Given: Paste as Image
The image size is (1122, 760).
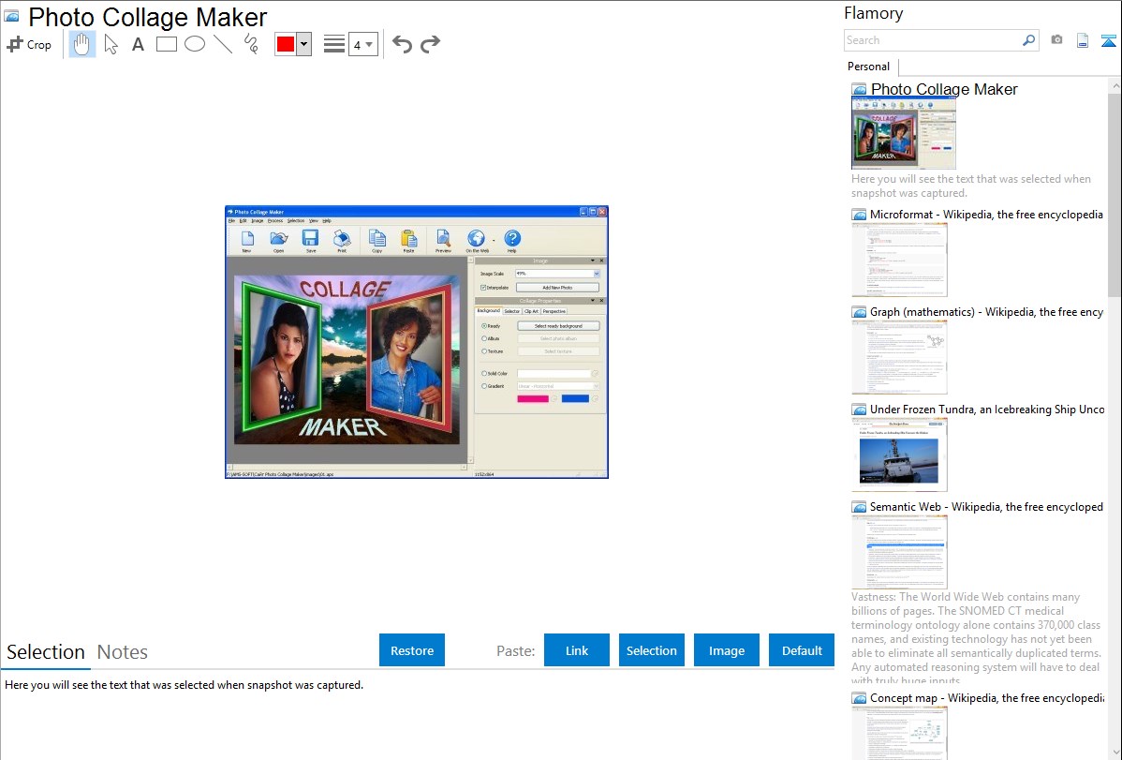Looking at the screenshot, I should click(x=726, y=650).
